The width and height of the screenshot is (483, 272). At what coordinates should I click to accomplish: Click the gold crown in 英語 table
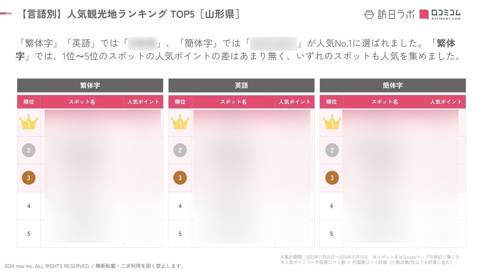click(x=180, y=122)
